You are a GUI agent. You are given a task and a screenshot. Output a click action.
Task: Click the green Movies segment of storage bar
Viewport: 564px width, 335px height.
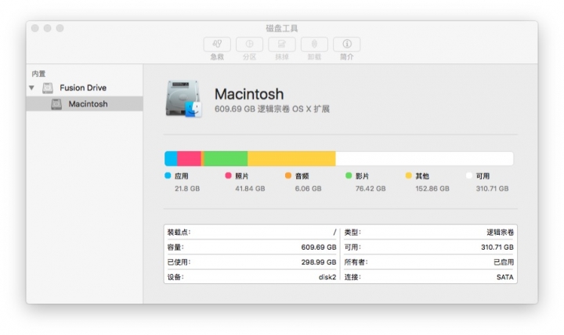point(226,159)
